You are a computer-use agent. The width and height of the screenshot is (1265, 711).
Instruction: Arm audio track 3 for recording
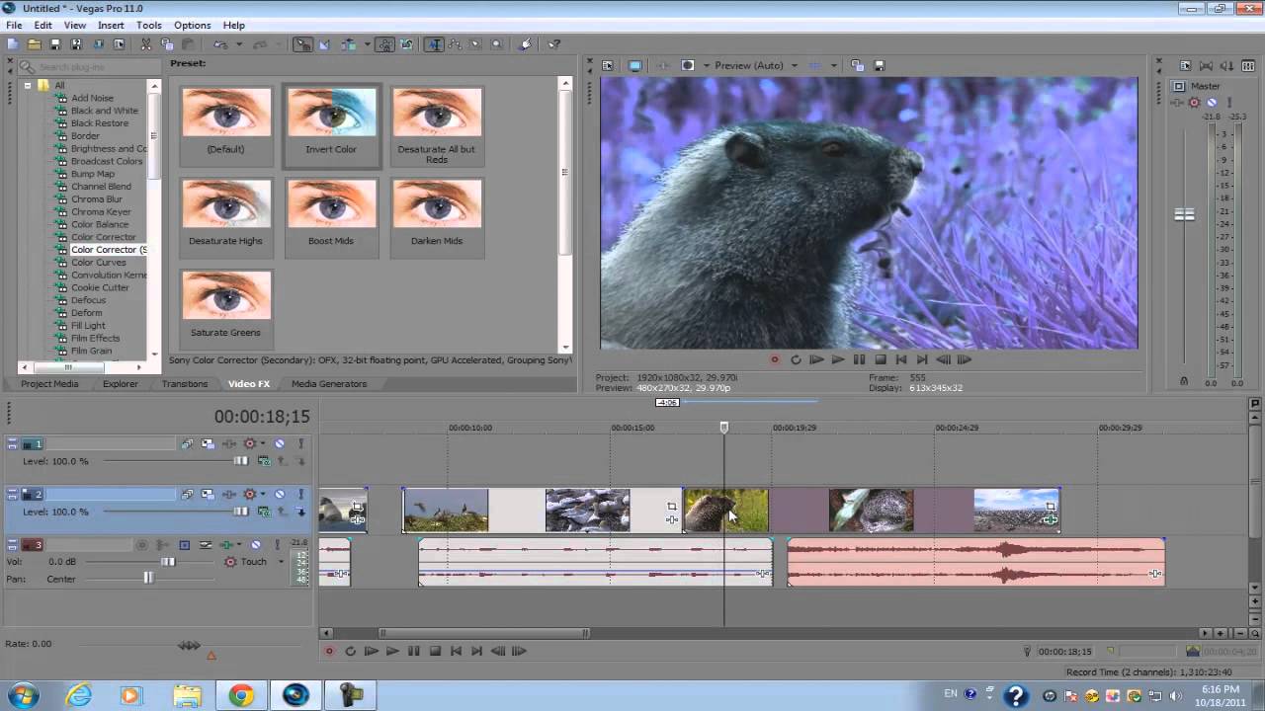pos(142,544)
